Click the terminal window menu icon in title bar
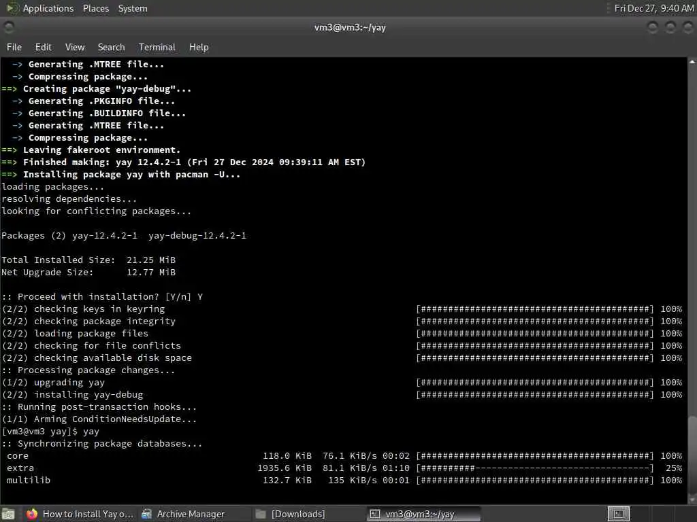The image size is (697, 522). pyautogui.click(x=8, y=27)
